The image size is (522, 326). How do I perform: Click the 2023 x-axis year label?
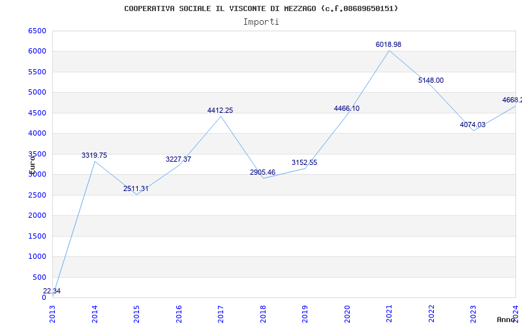(474, 314)
